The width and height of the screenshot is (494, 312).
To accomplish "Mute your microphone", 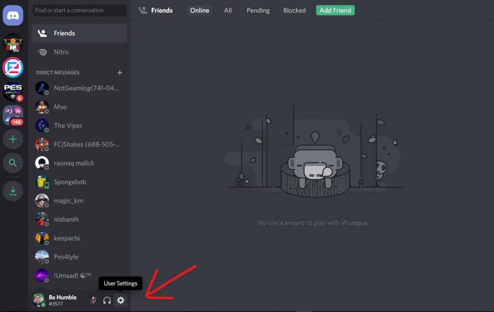I will point(93,300).
